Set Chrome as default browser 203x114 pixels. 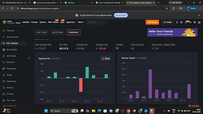(x=121, y=15)
